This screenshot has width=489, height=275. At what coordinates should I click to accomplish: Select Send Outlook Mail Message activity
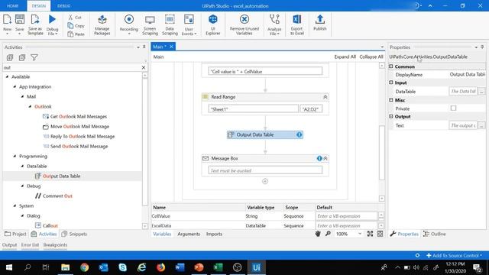[x=75, y=146]
